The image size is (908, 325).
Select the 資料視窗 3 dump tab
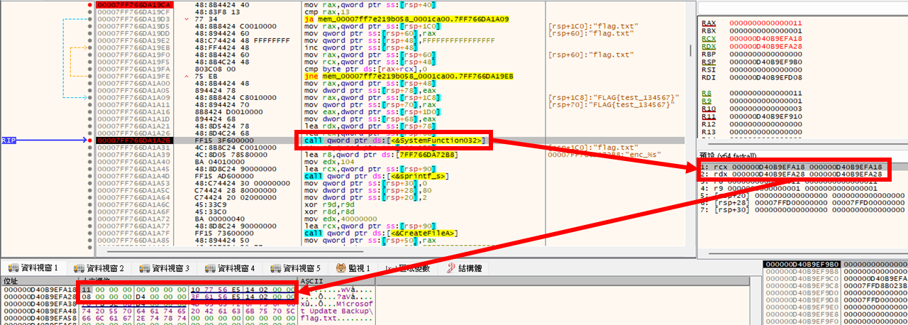(x=164, y=268)
